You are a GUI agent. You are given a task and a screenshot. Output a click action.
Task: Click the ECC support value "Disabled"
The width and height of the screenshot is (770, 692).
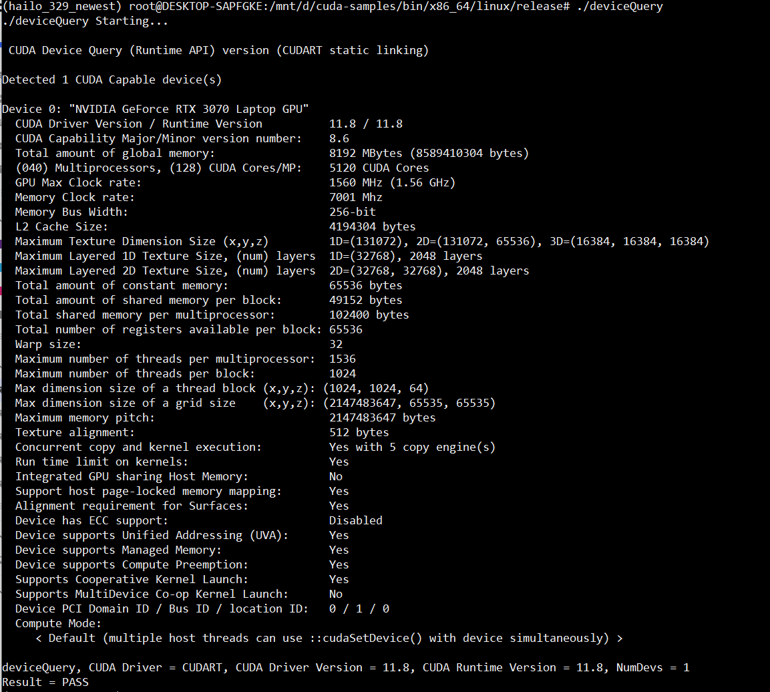click(x=355, y=520)
